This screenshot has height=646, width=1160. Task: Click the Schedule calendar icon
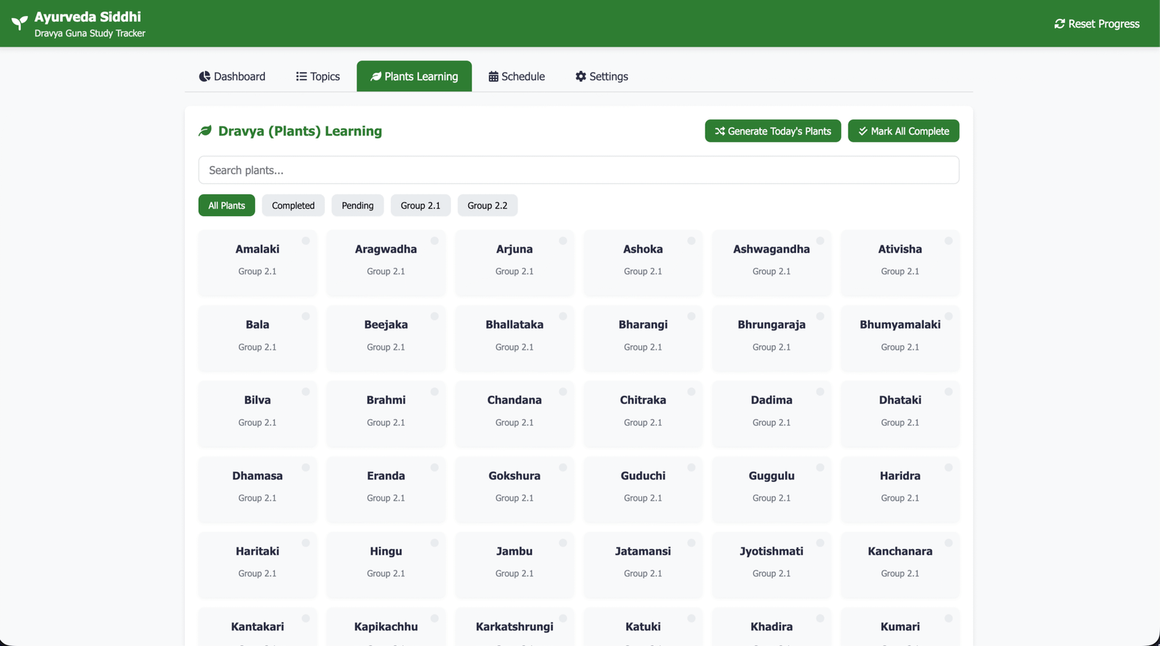pyautogui.click(x=493, y=76)
